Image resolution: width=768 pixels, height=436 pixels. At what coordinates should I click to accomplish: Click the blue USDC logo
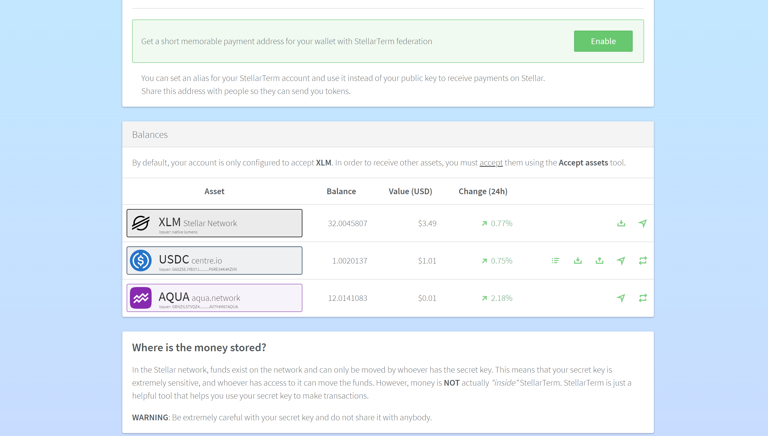coord(141,261)
